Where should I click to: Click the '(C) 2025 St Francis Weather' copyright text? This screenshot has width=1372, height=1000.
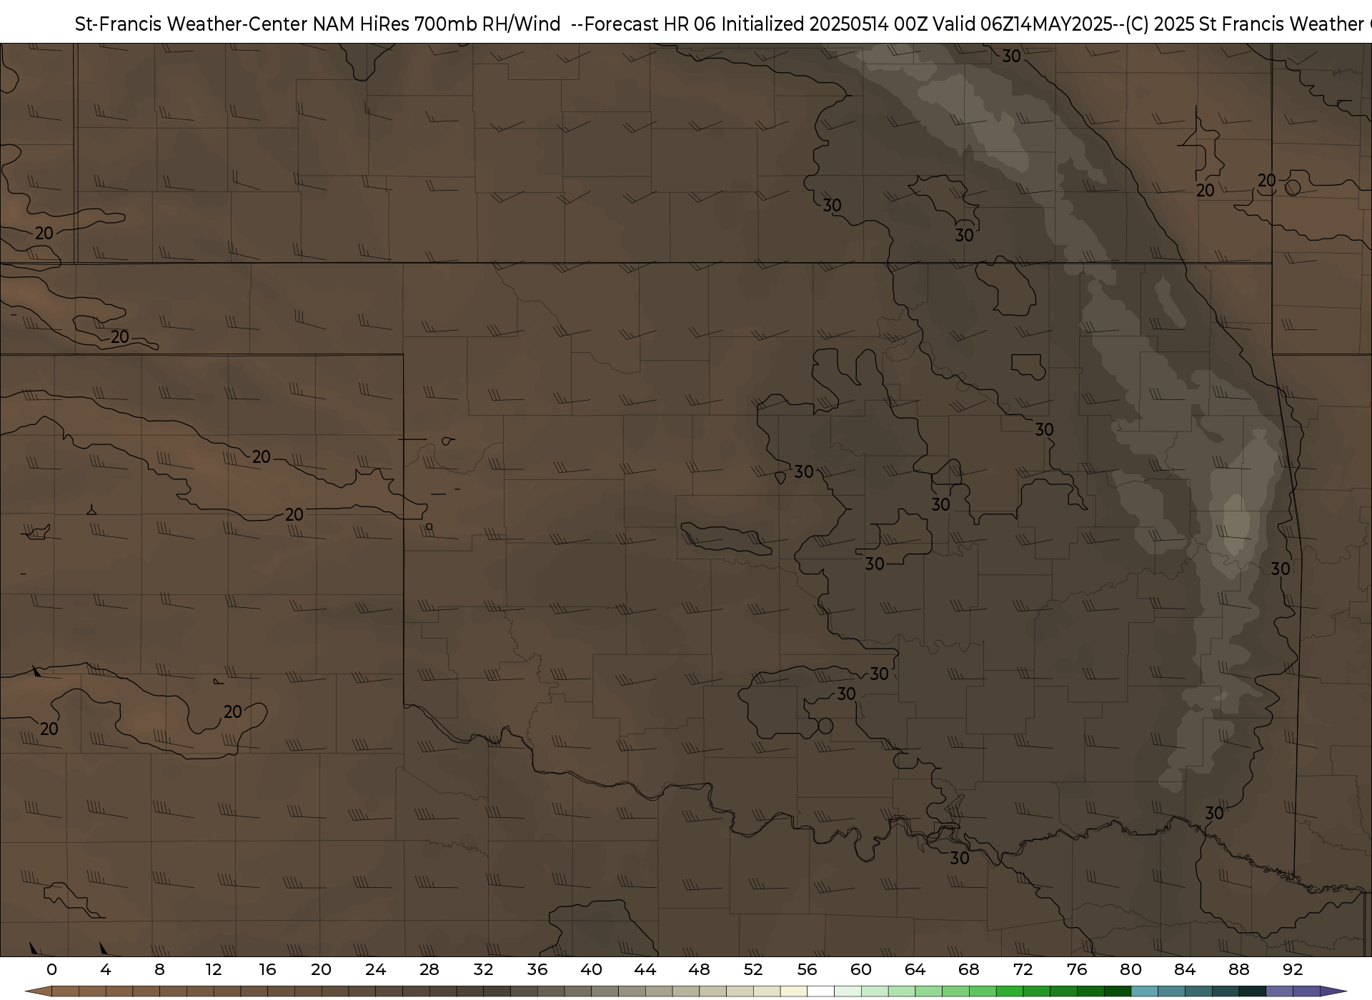pyautogui.click(x=1243, y=24)
